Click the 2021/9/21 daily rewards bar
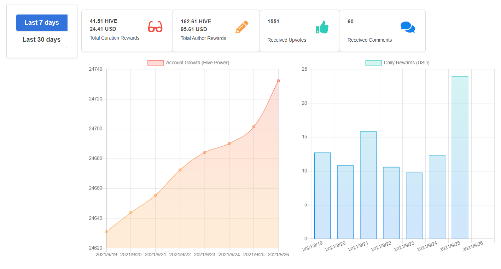This screenshot has height=269, width=501. coord(368,185)
